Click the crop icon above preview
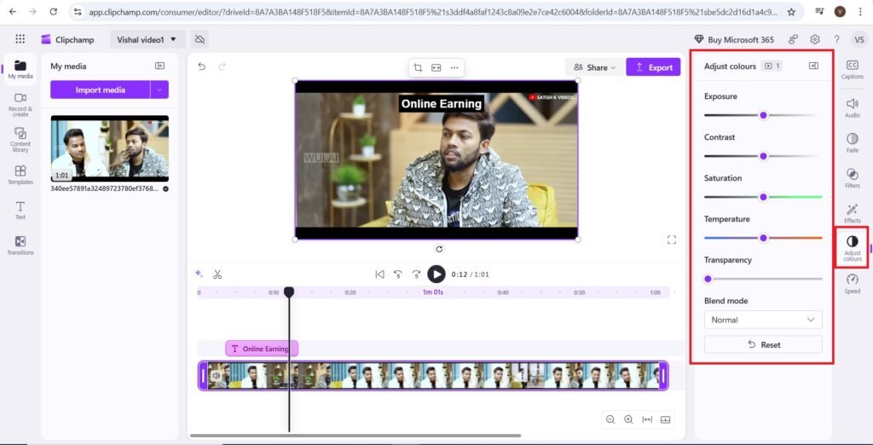 click(418, 67)
